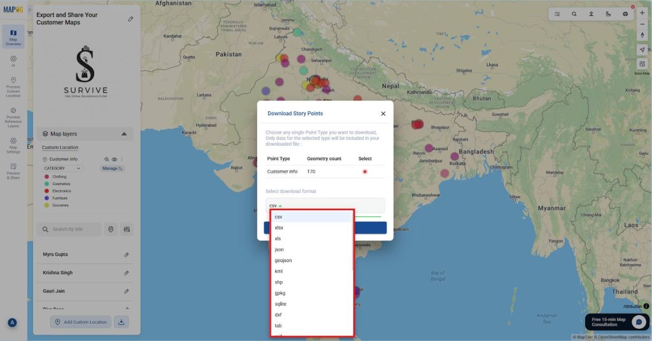Open the filter sliders toggle next to search
This screenshot has height=341, width=652.
(x=127, y=229)
